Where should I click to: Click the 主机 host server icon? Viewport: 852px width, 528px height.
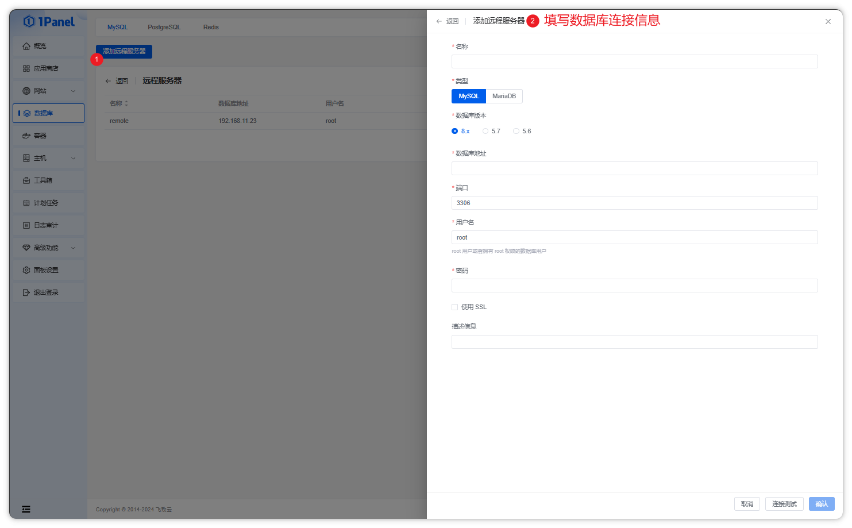[26, 158]
